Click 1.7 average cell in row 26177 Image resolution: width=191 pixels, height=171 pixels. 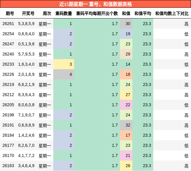point(97,145)
